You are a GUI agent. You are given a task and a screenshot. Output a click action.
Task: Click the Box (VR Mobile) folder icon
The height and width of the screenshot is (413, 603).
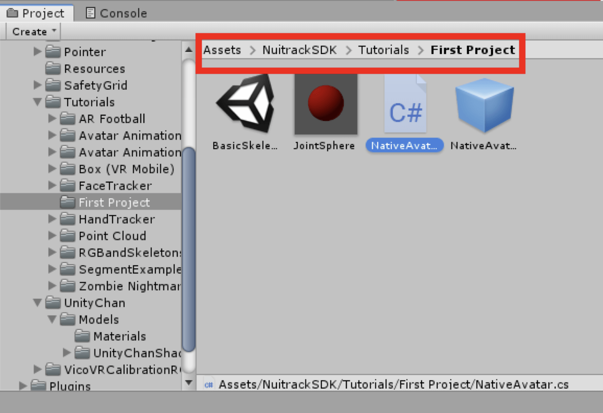(68, 169)
